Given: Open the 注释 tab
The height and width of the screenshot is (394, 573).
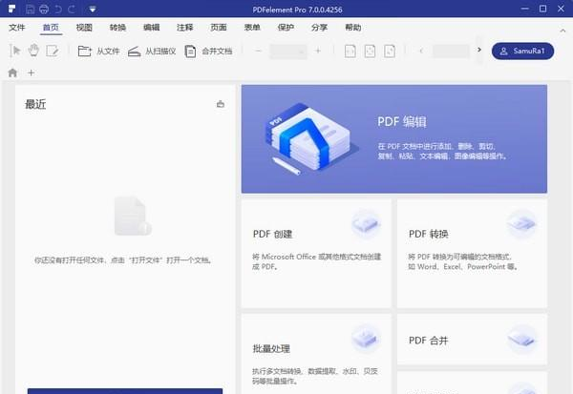Looking at the screenshot, I should [185, 28].
